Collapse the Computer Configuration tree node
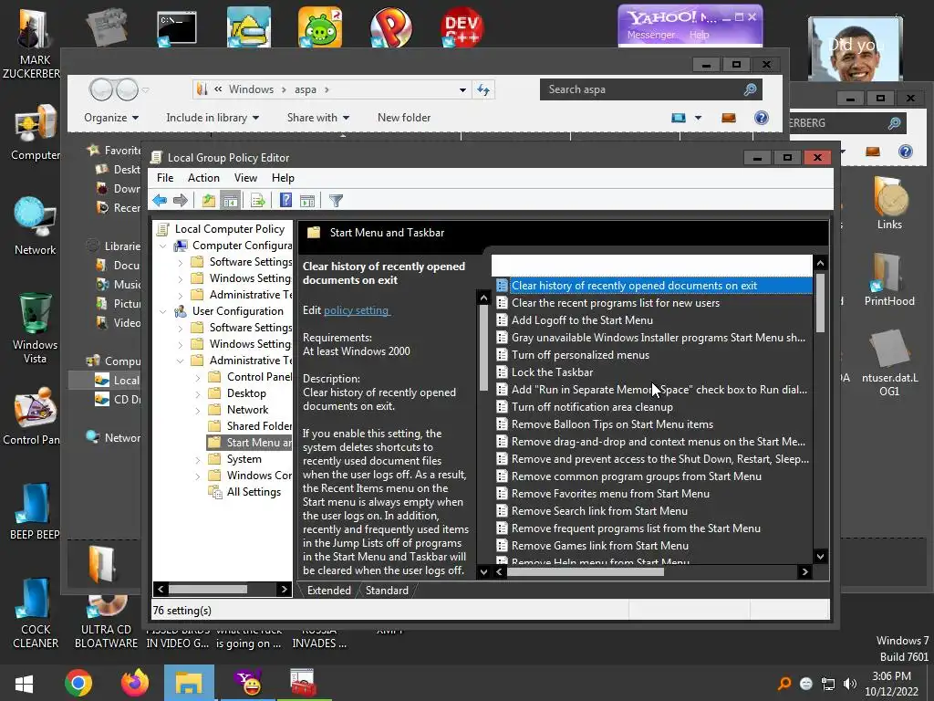Image resolution: width=934 pixels, height=701 pixels. point(162,246)
